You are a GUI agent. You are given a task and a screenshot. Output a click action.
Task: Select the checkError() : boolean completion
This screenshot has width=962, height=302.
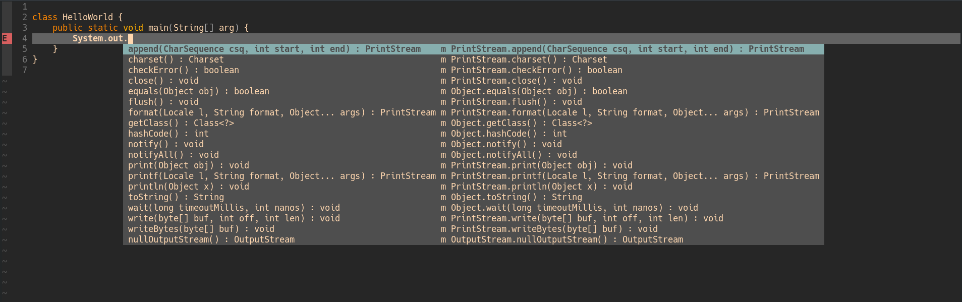pos(183,70)
